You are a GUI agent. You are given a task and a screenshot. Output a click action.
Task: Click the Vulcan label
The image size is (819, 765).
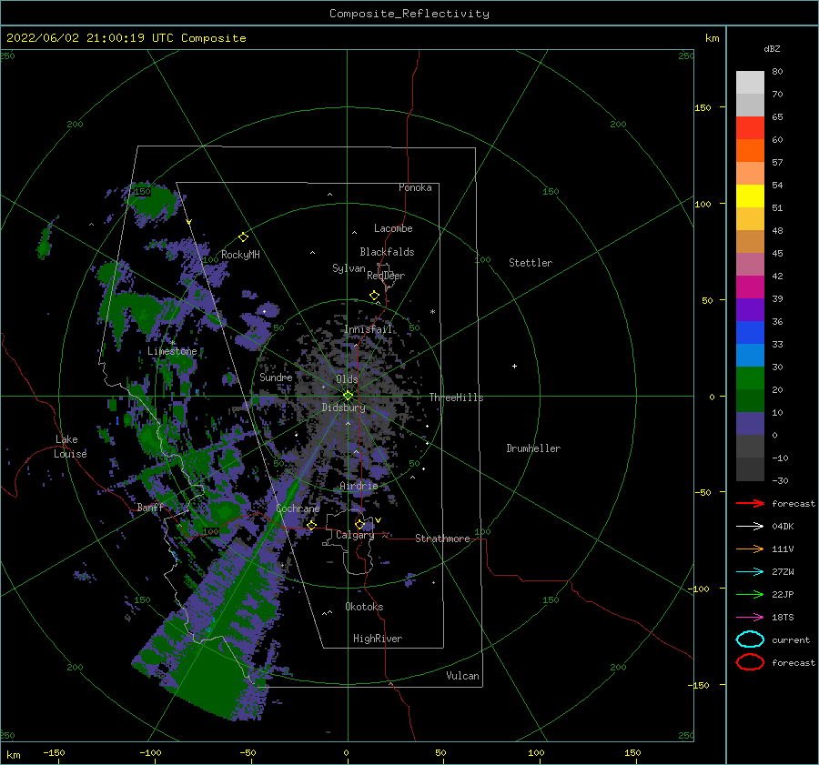(x=462, y=676)
